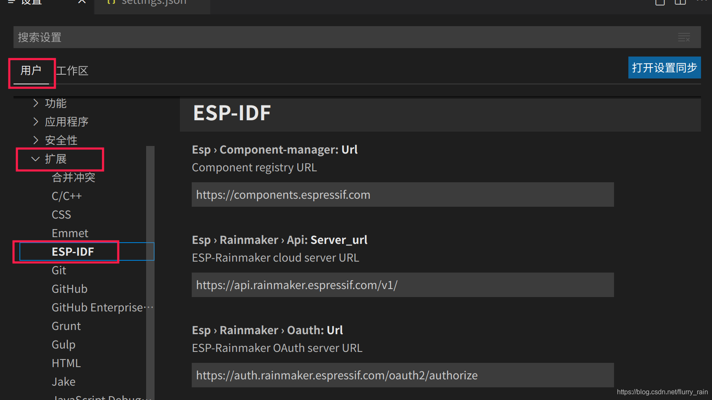Expand the 安全性 category
This screenshot has height=400, width=712.
55,141
